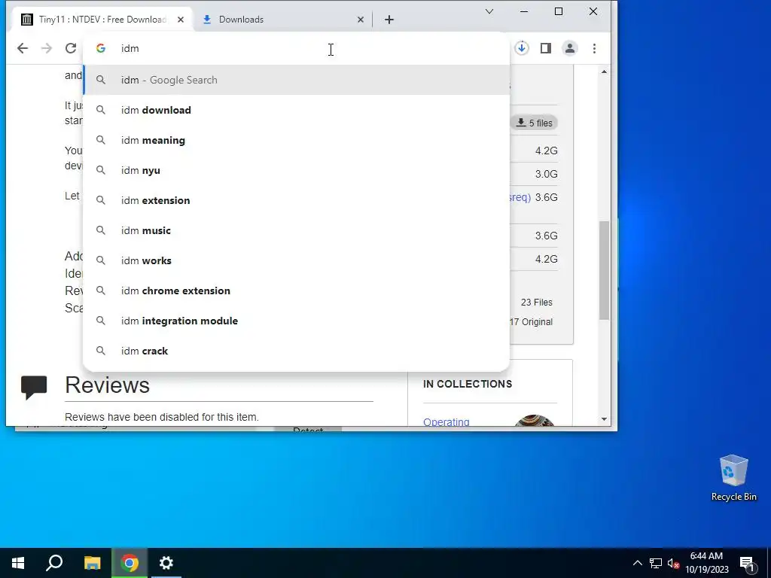This screenshot has width=771, height=578.
Task: Open File Explorer from taskbar
Action: [92, 563]
